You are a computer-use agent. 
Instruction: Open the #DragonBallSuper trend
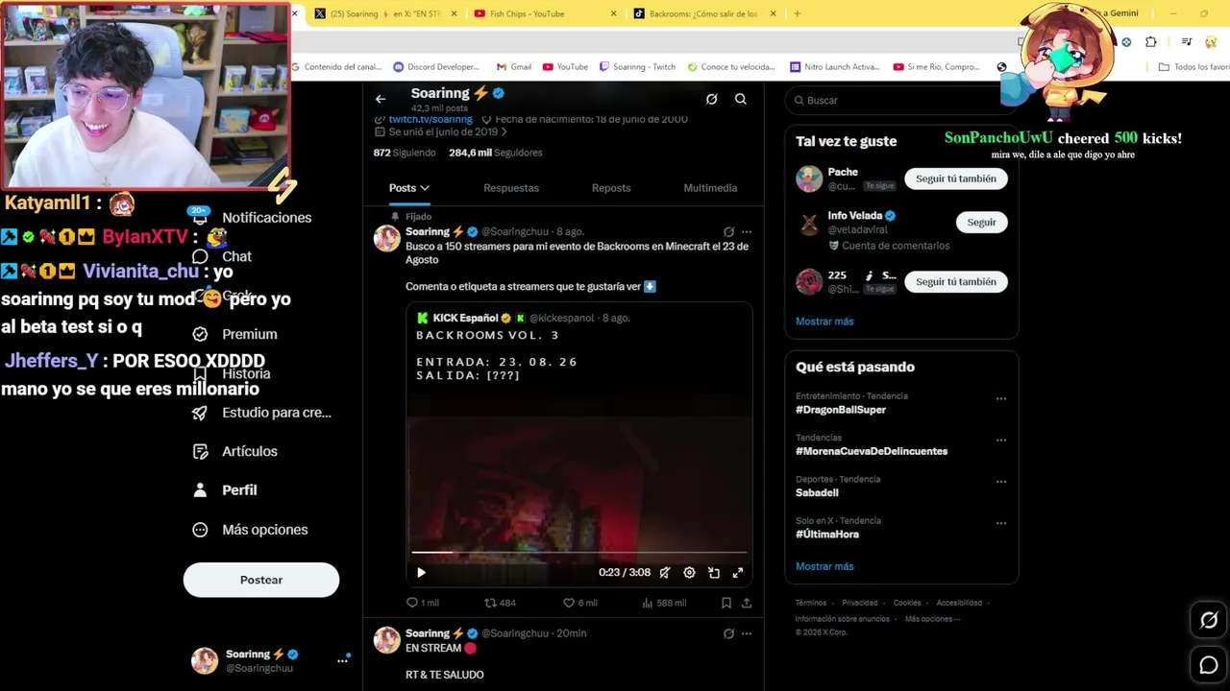tap(841, 410)
